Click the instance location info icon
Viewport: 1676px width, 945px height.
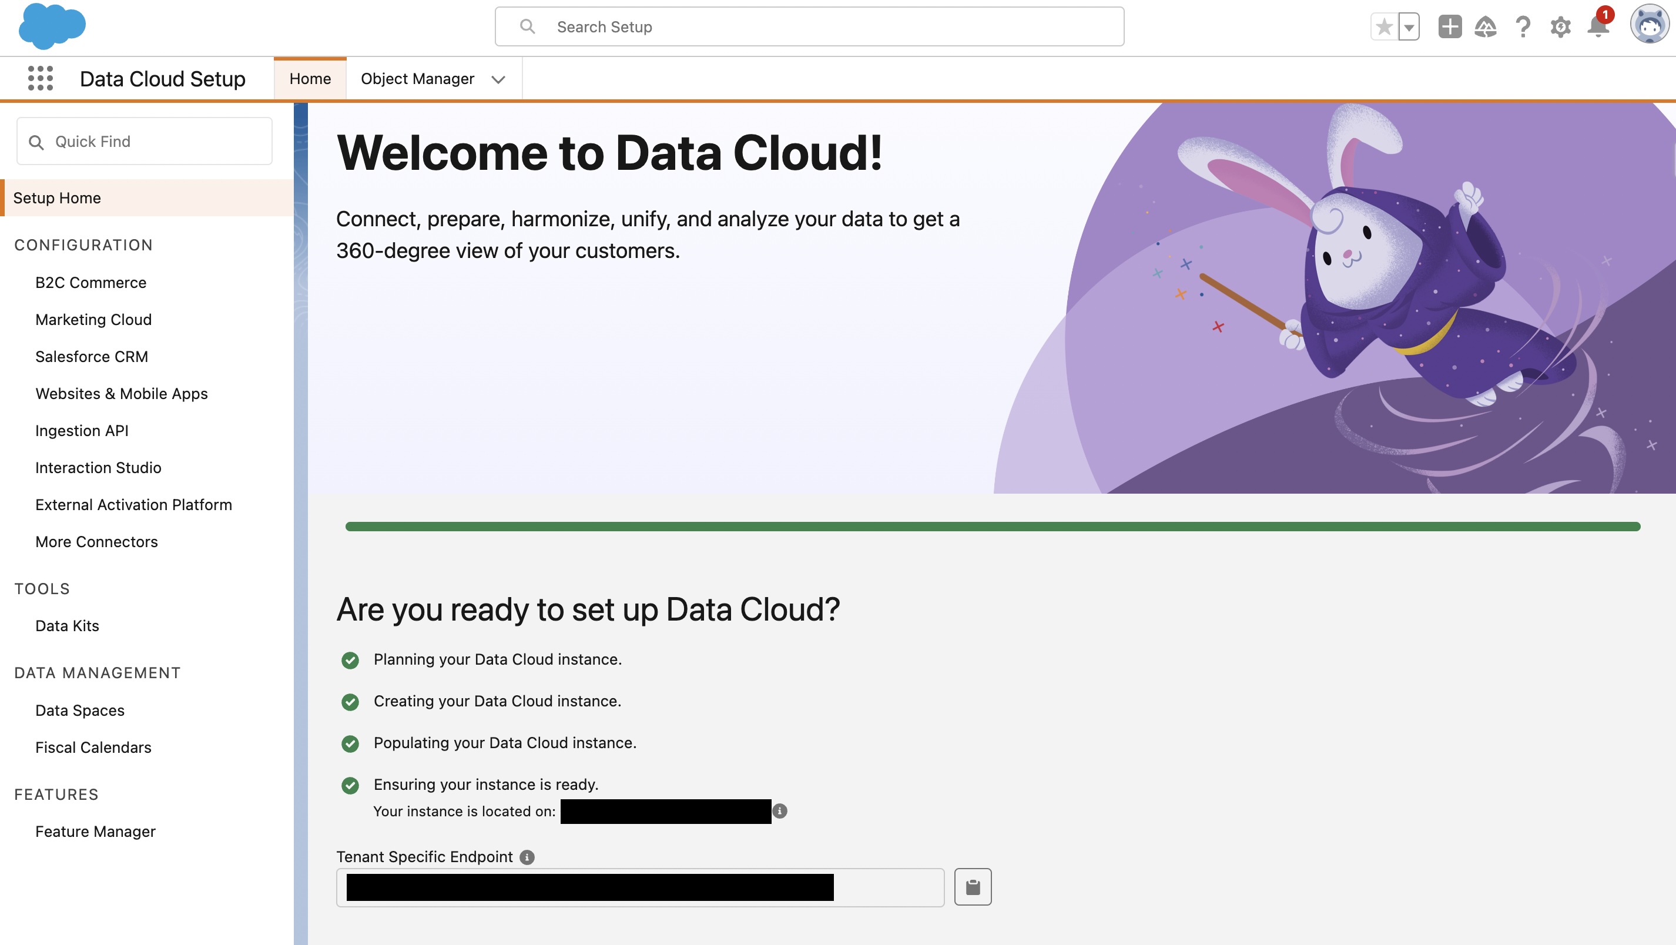click(779, 812)
